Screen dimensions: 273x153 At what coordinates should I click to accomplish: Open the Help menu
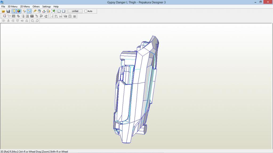click(56, 7)
